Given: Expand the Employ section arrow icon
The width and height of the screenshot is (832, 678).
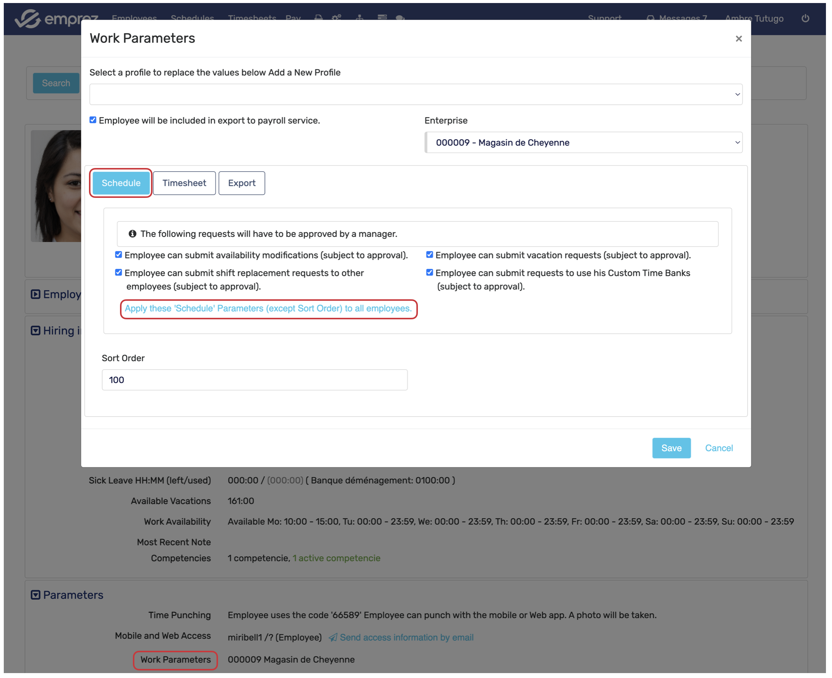Looking at the screenshot, I should 36,294.
